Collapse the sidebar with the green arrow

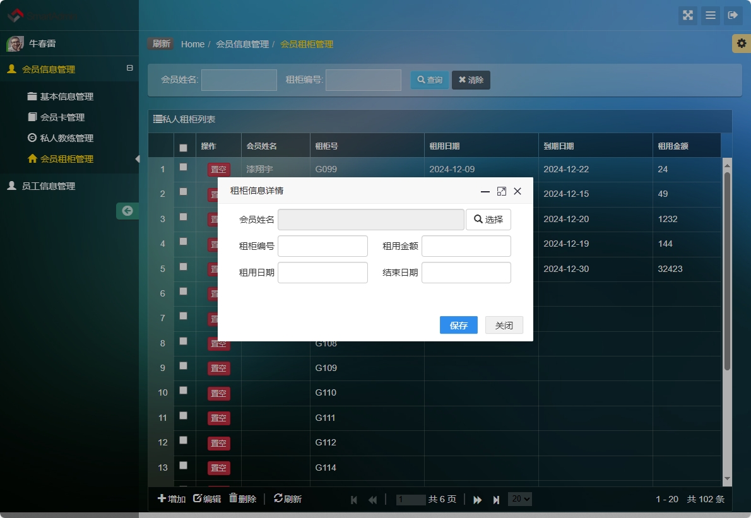127,211
